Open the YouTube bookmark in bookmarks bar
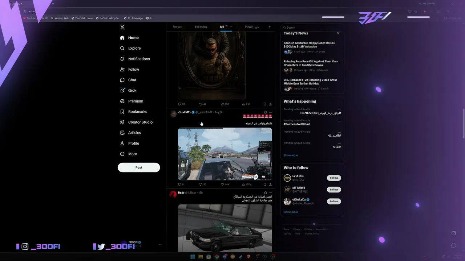The width and height of the screenshot is (465, 261). pyautogui.click(x=29, y=18)
